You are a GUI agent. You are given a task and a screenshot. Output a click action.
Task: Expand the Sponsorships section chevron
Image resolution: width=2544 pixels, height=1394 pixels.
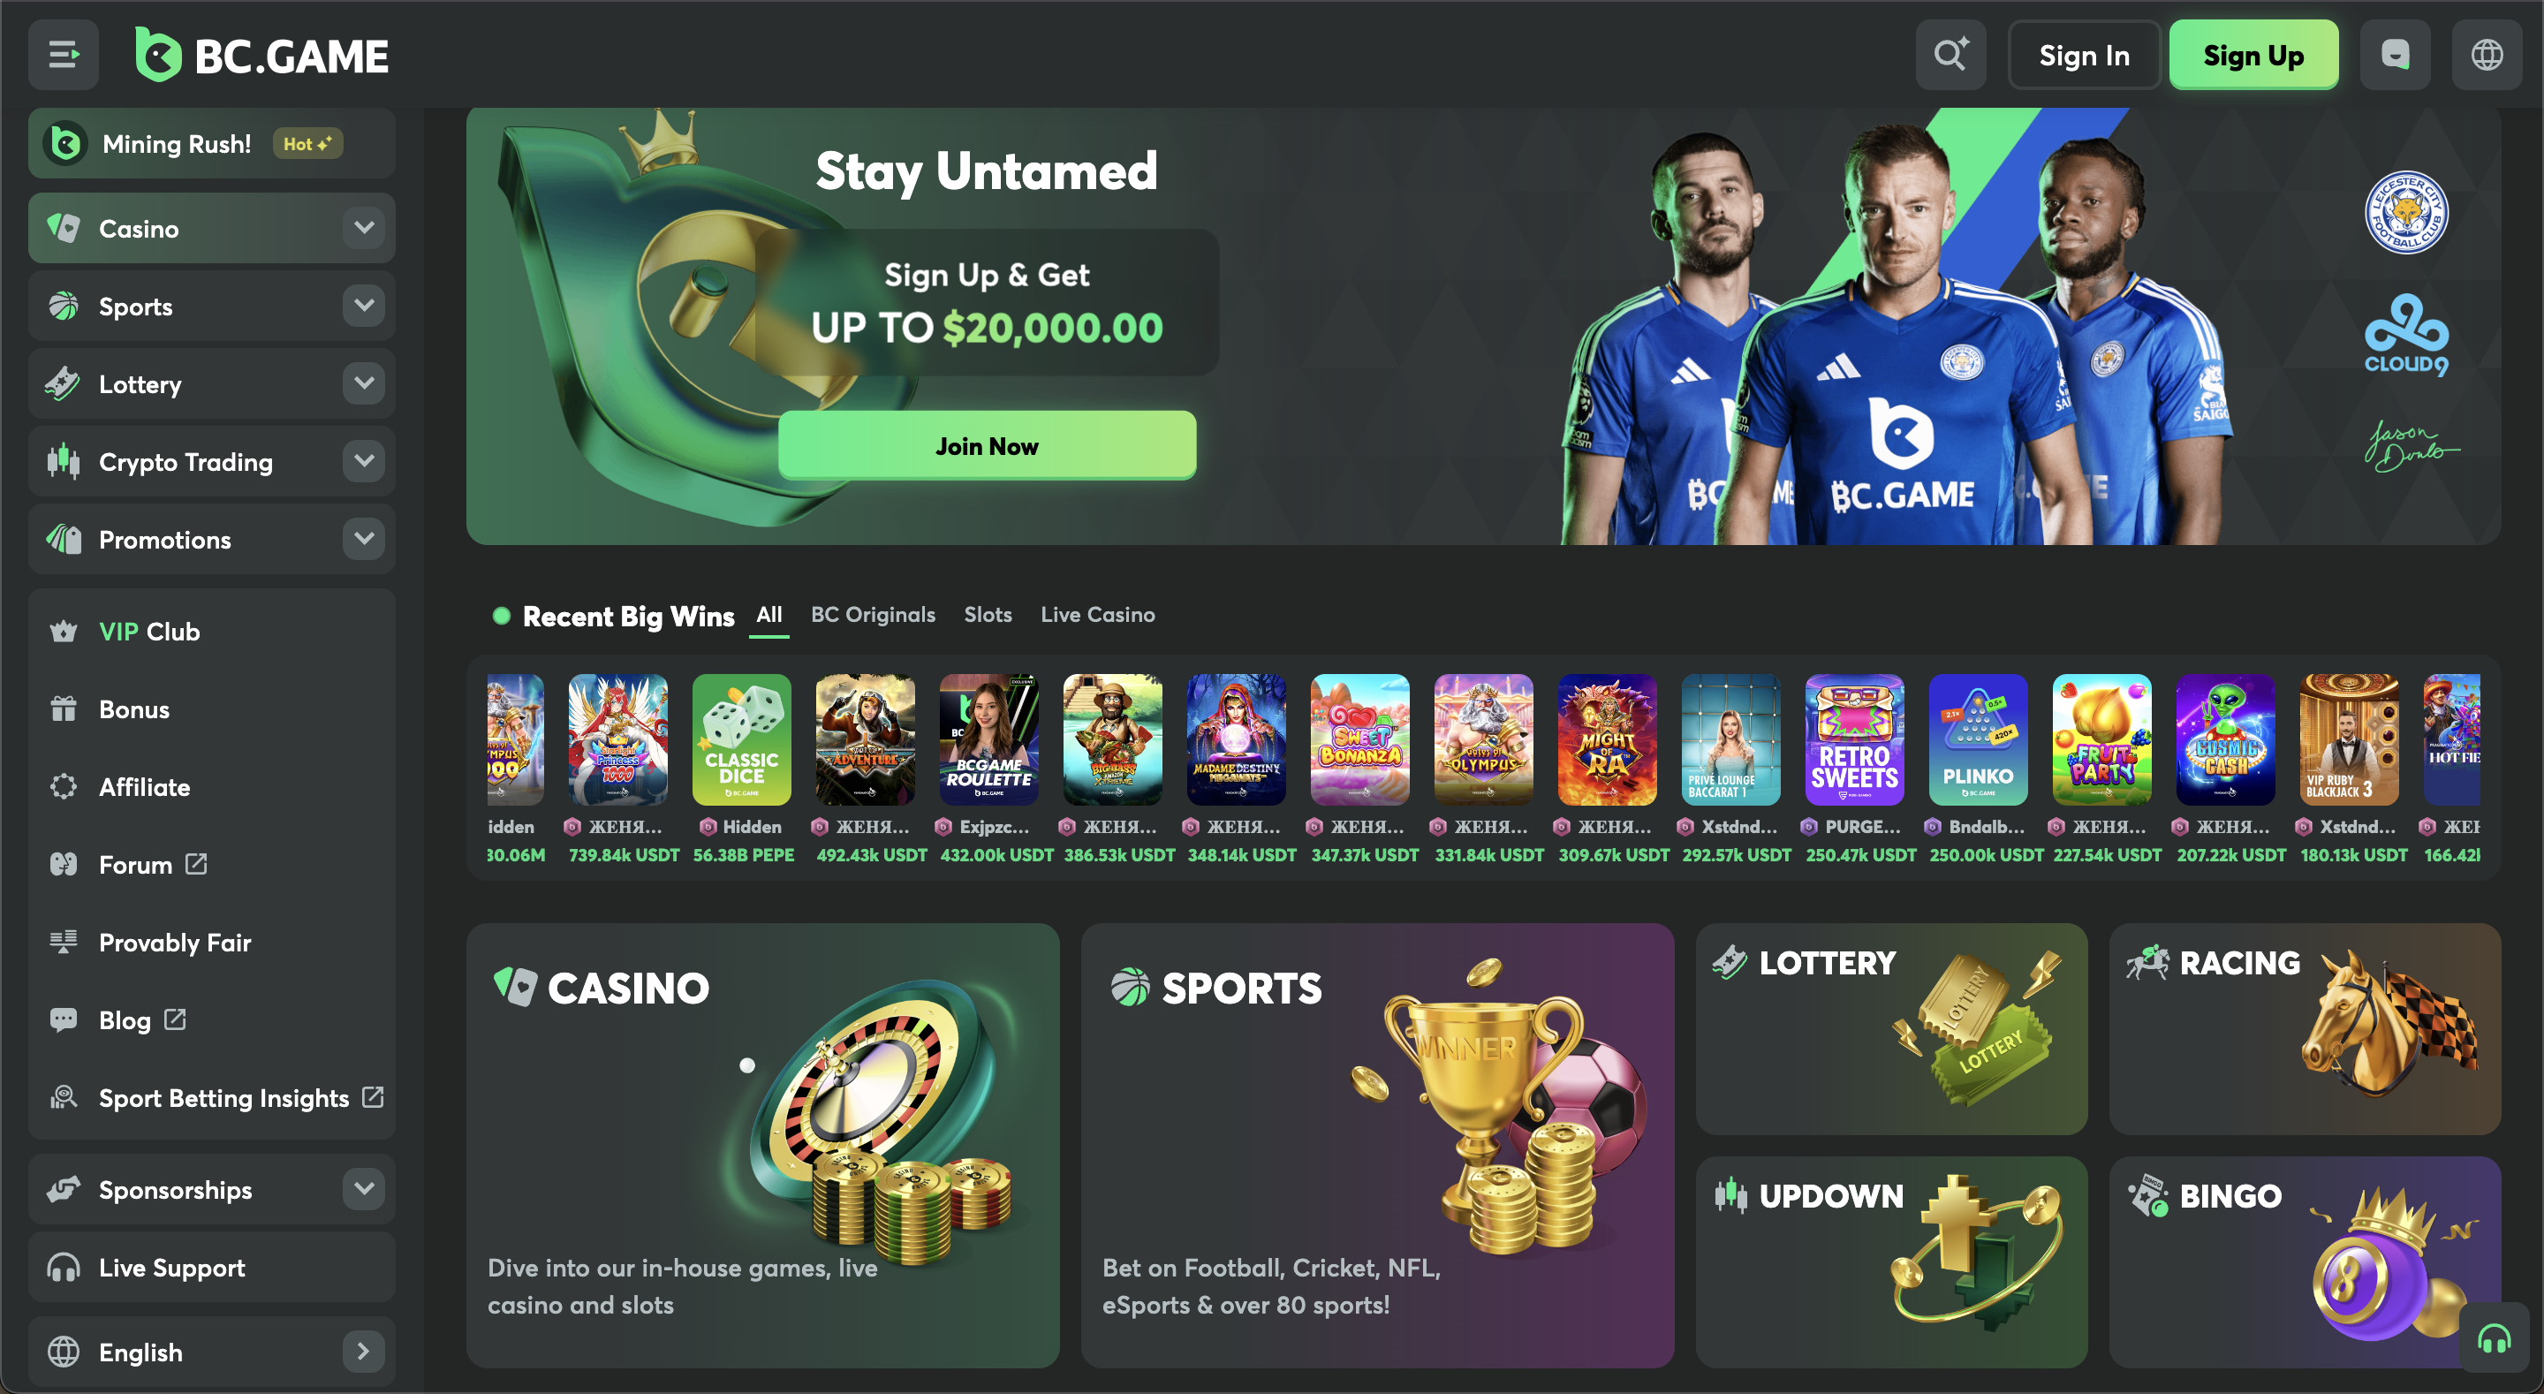pyautogui.click(x=363, y=1190)
